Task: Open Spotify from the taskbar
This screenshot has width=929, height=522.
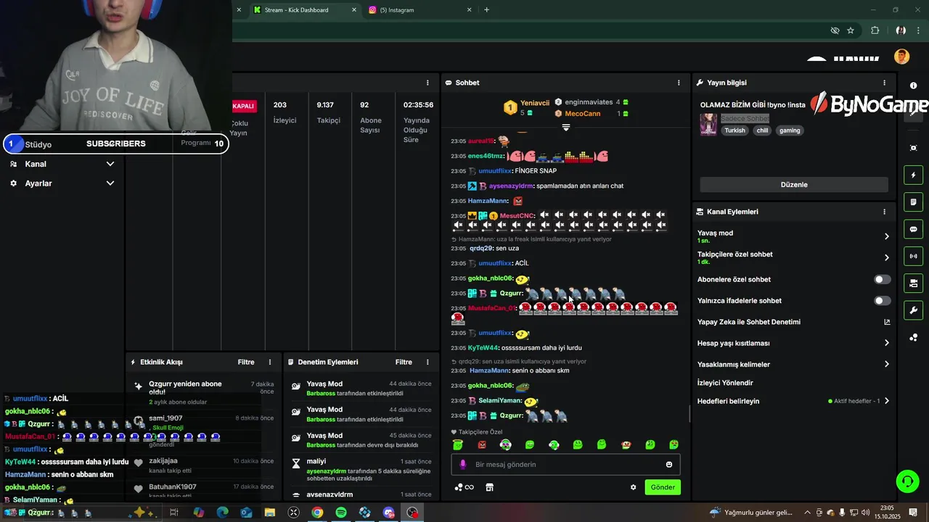Action: 341,513
